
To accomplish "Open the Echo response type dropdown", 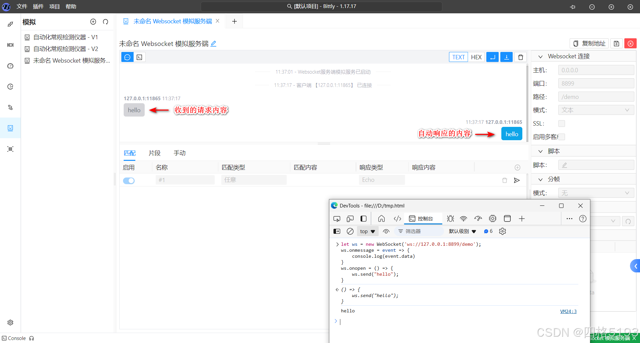I will point(382,180).
